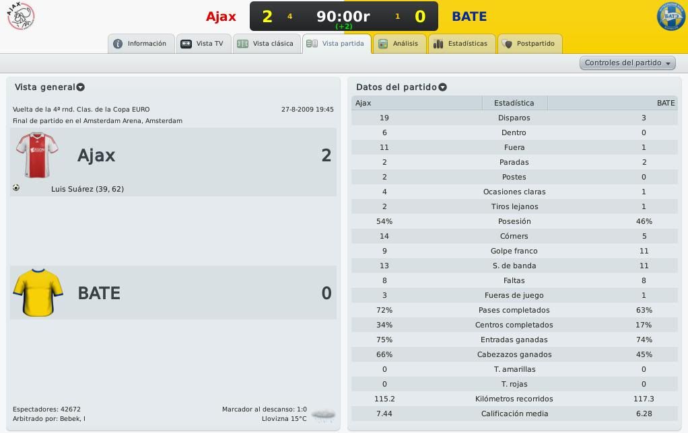Select the Vista clásica tab

[x=267, y=44]
